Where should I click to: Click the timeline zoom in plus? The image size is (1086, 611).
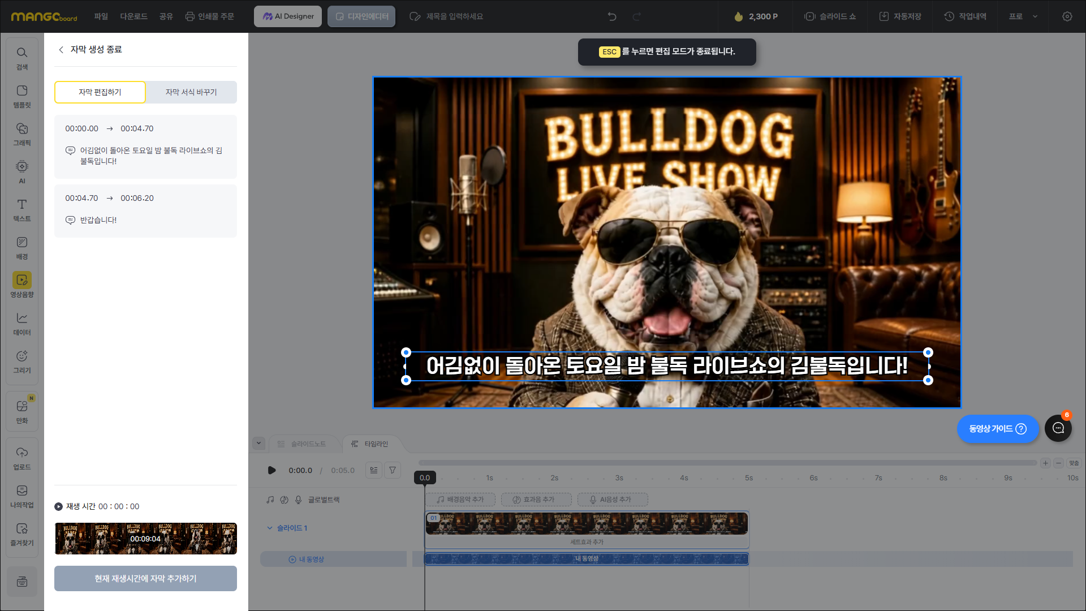coord(1045,463)
